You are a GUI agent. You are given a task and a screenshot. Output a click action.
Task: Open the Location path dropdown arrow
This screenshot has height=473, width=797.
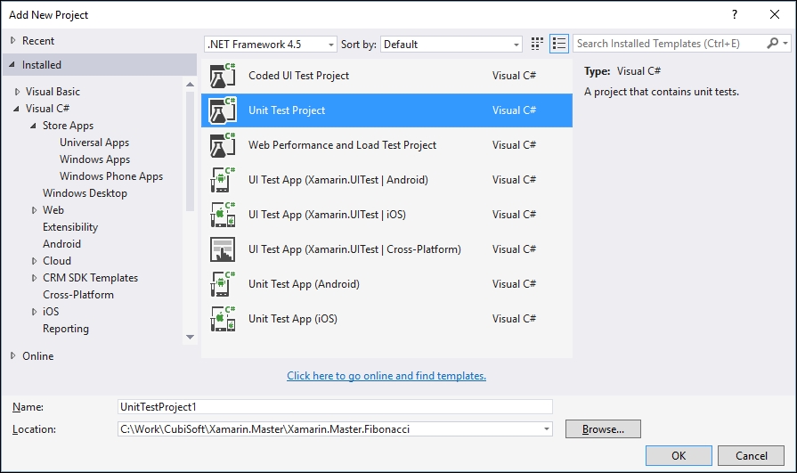547,429
